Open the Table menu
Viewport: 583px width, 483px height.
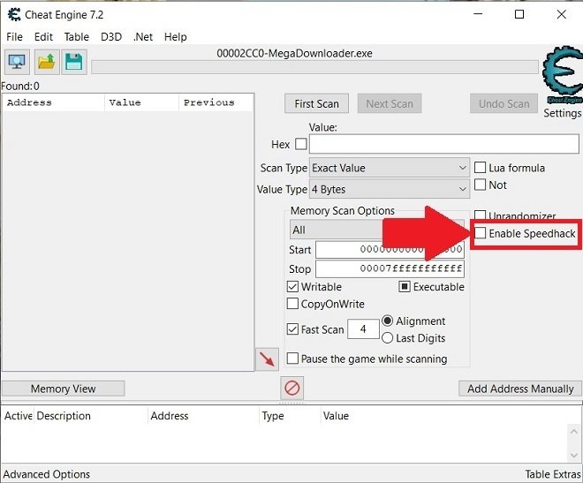pos(77,37)
